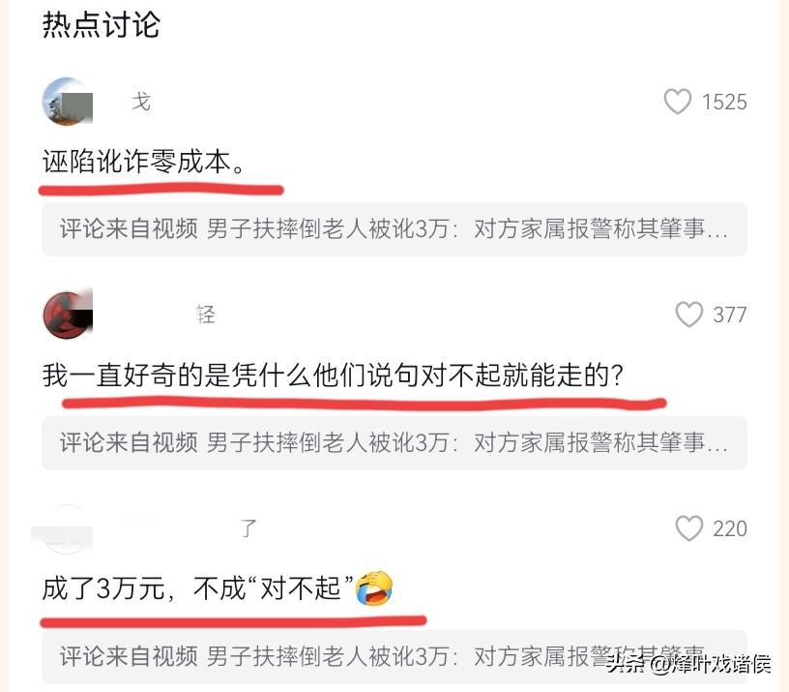The width and height of the screenshot is (789, 692).
Task: Tap the username ending in 轻
Action: [x=205, y=315]
